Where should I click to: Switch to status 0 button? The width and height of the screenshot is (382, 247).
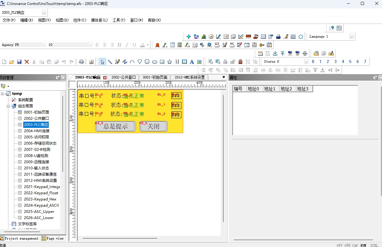pyautogui.click(x=313, y=62)
